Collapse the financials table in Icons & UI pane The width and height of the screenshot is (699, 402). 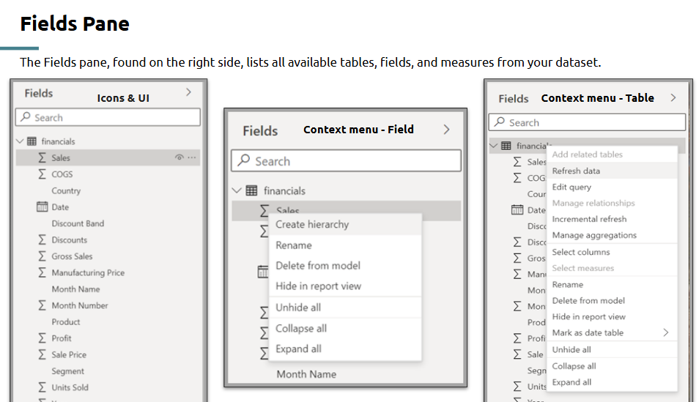pos(20,141)
